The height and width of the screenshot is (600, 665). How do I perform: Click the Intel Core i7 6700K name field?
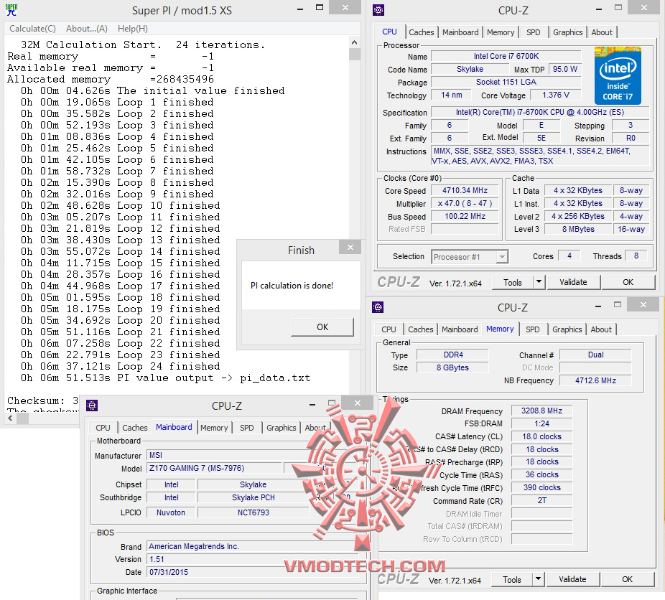pyautogui.click(x=506, y=56)
